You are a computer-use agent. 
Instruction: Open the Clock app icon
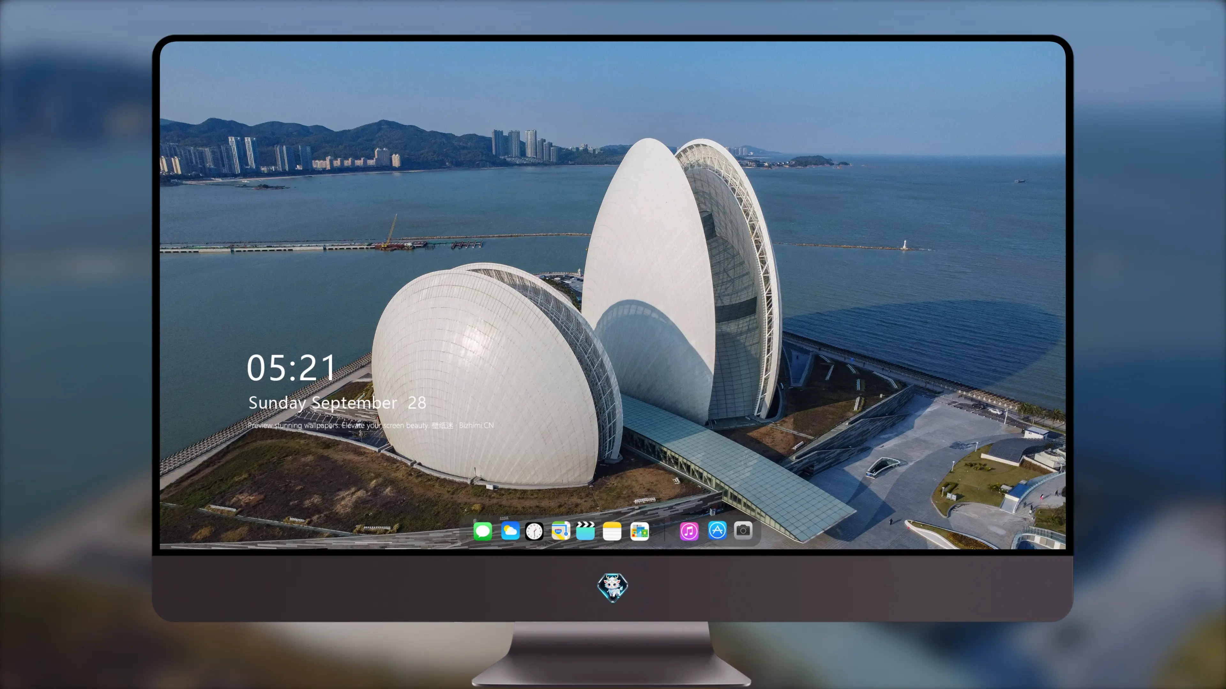tap(534, 531)
